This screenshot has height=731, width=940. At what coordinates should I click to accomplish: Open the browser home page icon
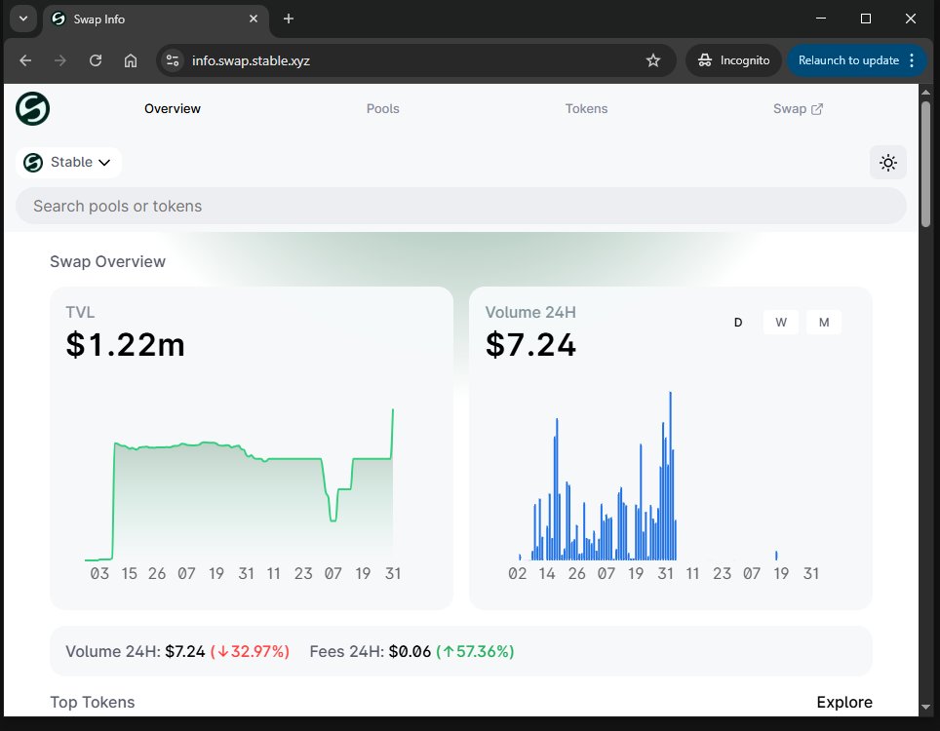point(130,60)
